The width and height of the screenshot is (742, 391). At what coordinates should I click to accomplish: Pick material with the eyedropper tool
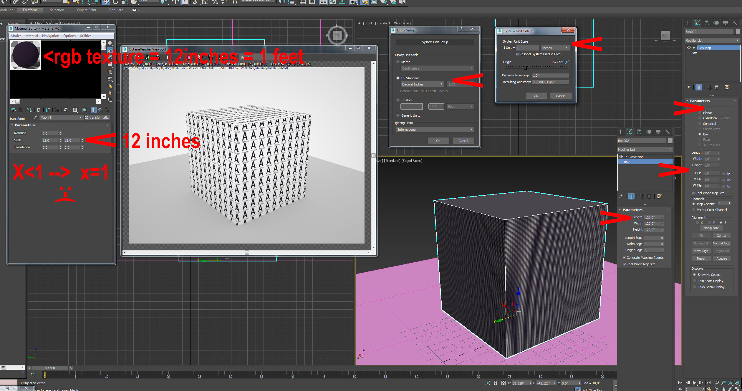tap(34, 118)
